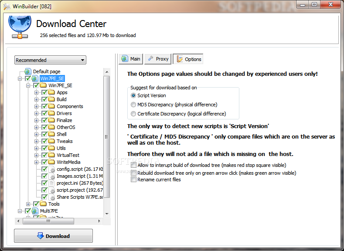
Task: Click the Download Center globe icon
Action: (20, 27)
